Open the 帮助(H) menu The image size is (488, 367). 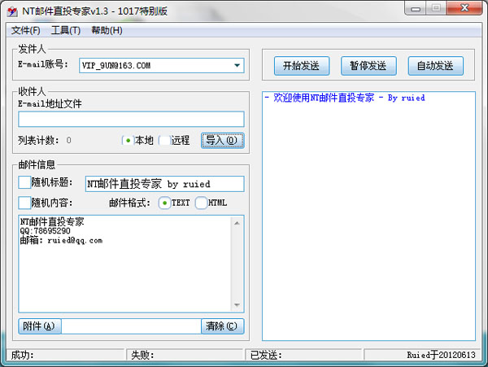click(107, 30)
